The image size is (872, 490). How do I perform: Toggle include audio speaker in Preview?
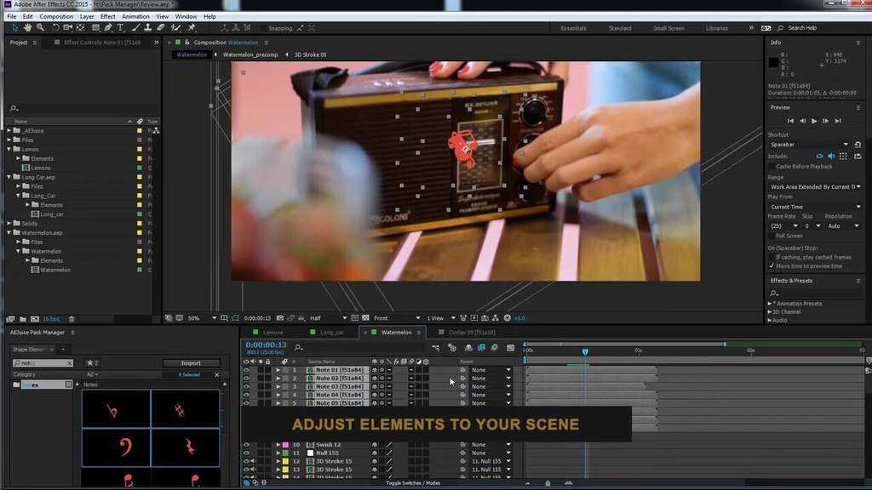click(831, 157)
